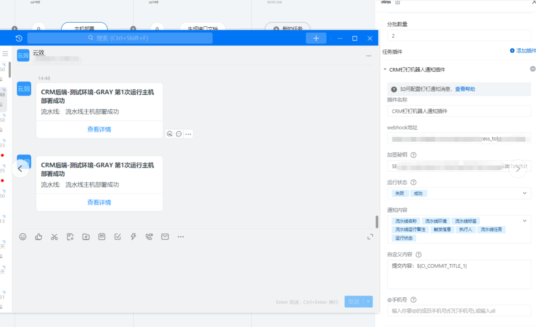
Task: Click the sidebar hamburger menu icon
Action: (x=5, y=53)
